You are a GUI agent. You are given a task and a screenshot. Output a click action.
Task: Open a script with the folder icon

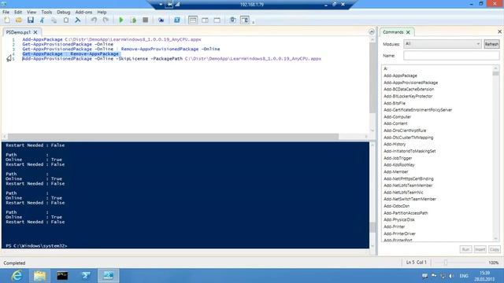pyautogui.click(x=19, y=20)
